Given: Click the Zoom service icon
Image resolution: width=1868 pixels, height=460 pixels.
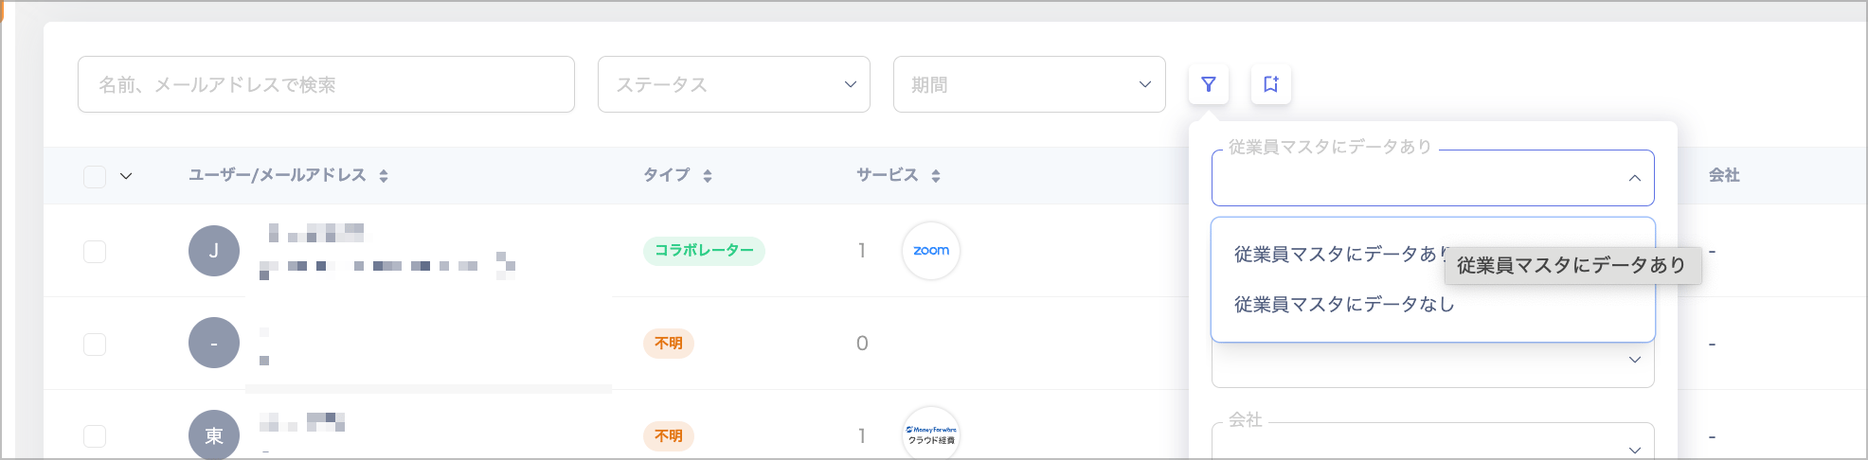Looking at the screenshot, I should pyautogui.click(x=931, y=251).
